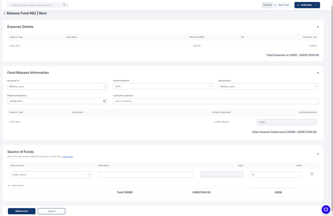
Task: Open the live chat support bubble
Action: (x=326, y=209)
